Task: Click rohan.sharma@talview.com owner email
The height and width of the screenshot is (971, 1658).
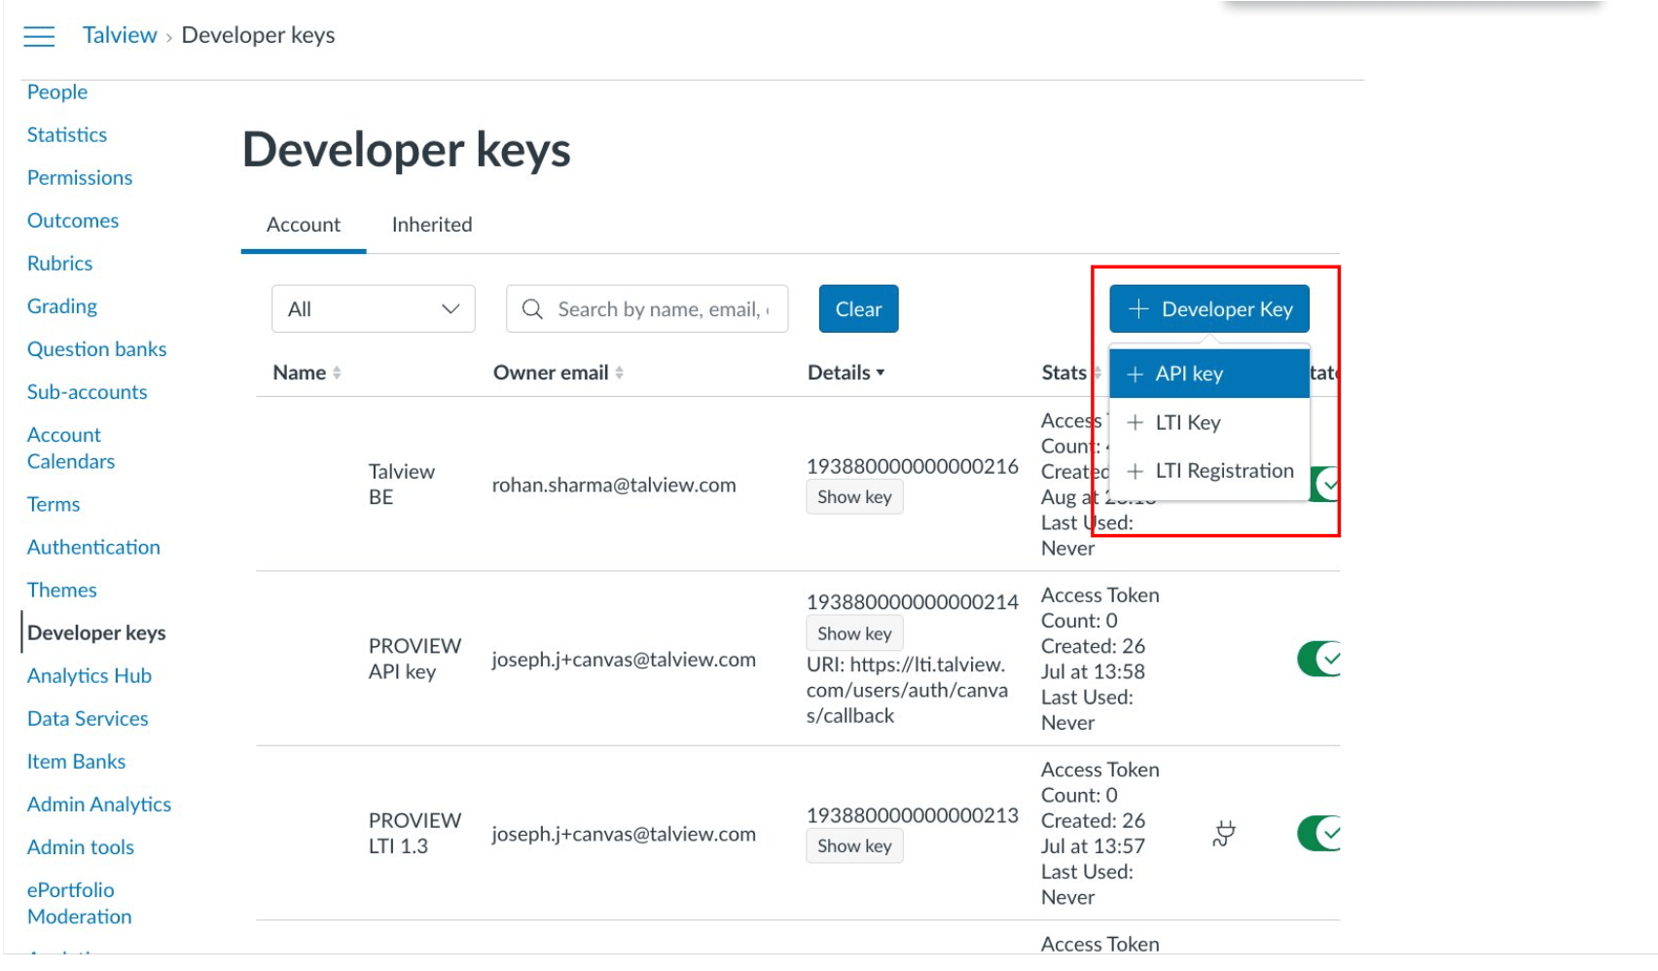Action: point(614,485)
